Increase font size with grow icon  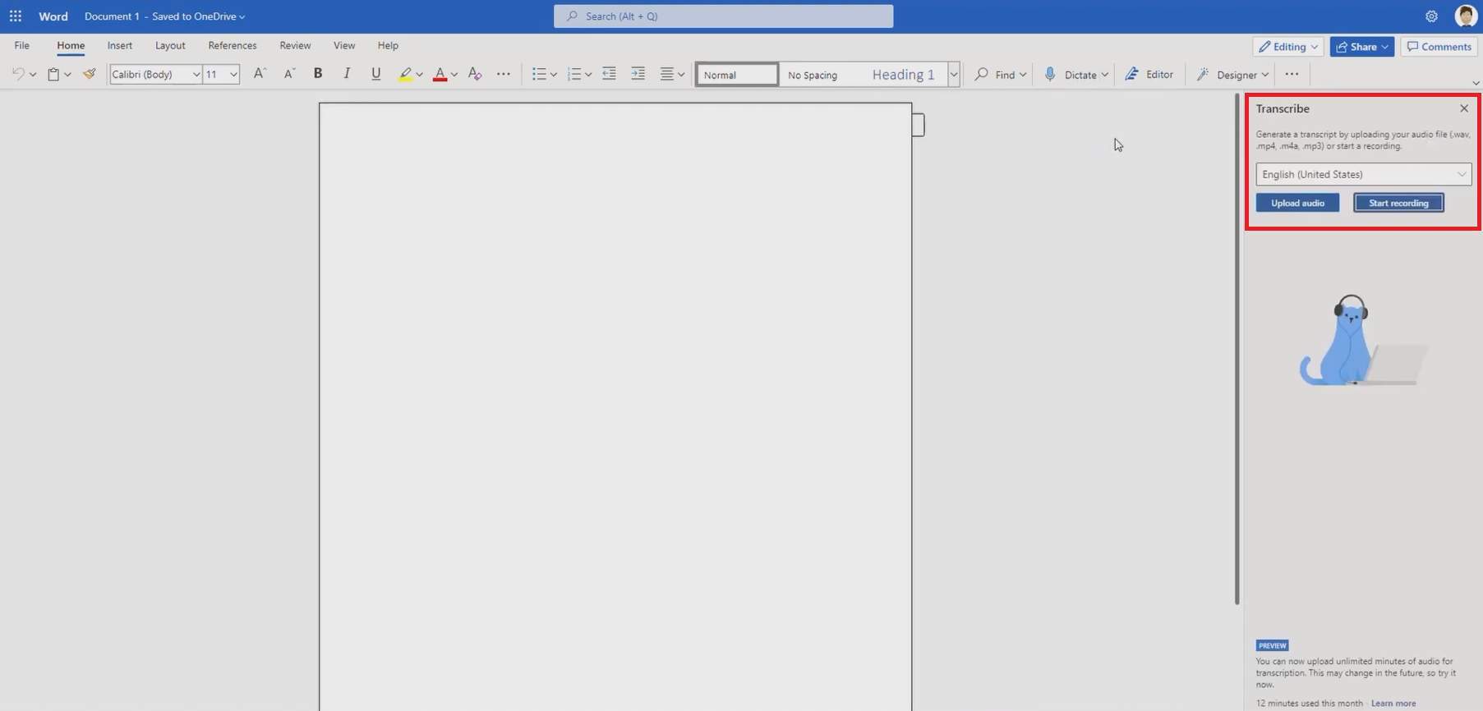pos(260,74)
